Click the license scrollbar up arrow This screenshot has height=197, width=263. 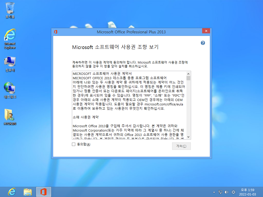188,74
